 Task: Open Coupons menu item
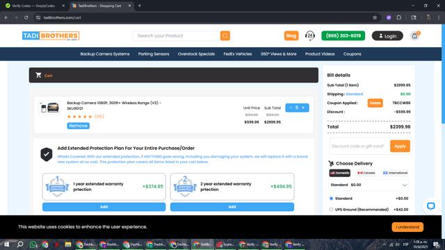pos(352,54)
